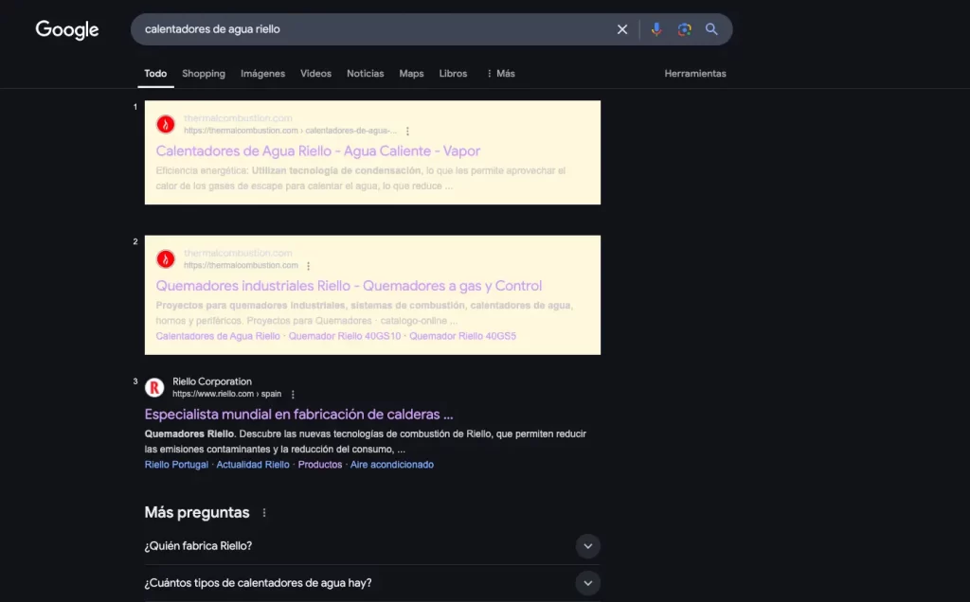Image resolution: width=970 pixels, height=602 pixels.
Task: Expand the Más menu
Action: pyautogui.click(x=500, y=74)
